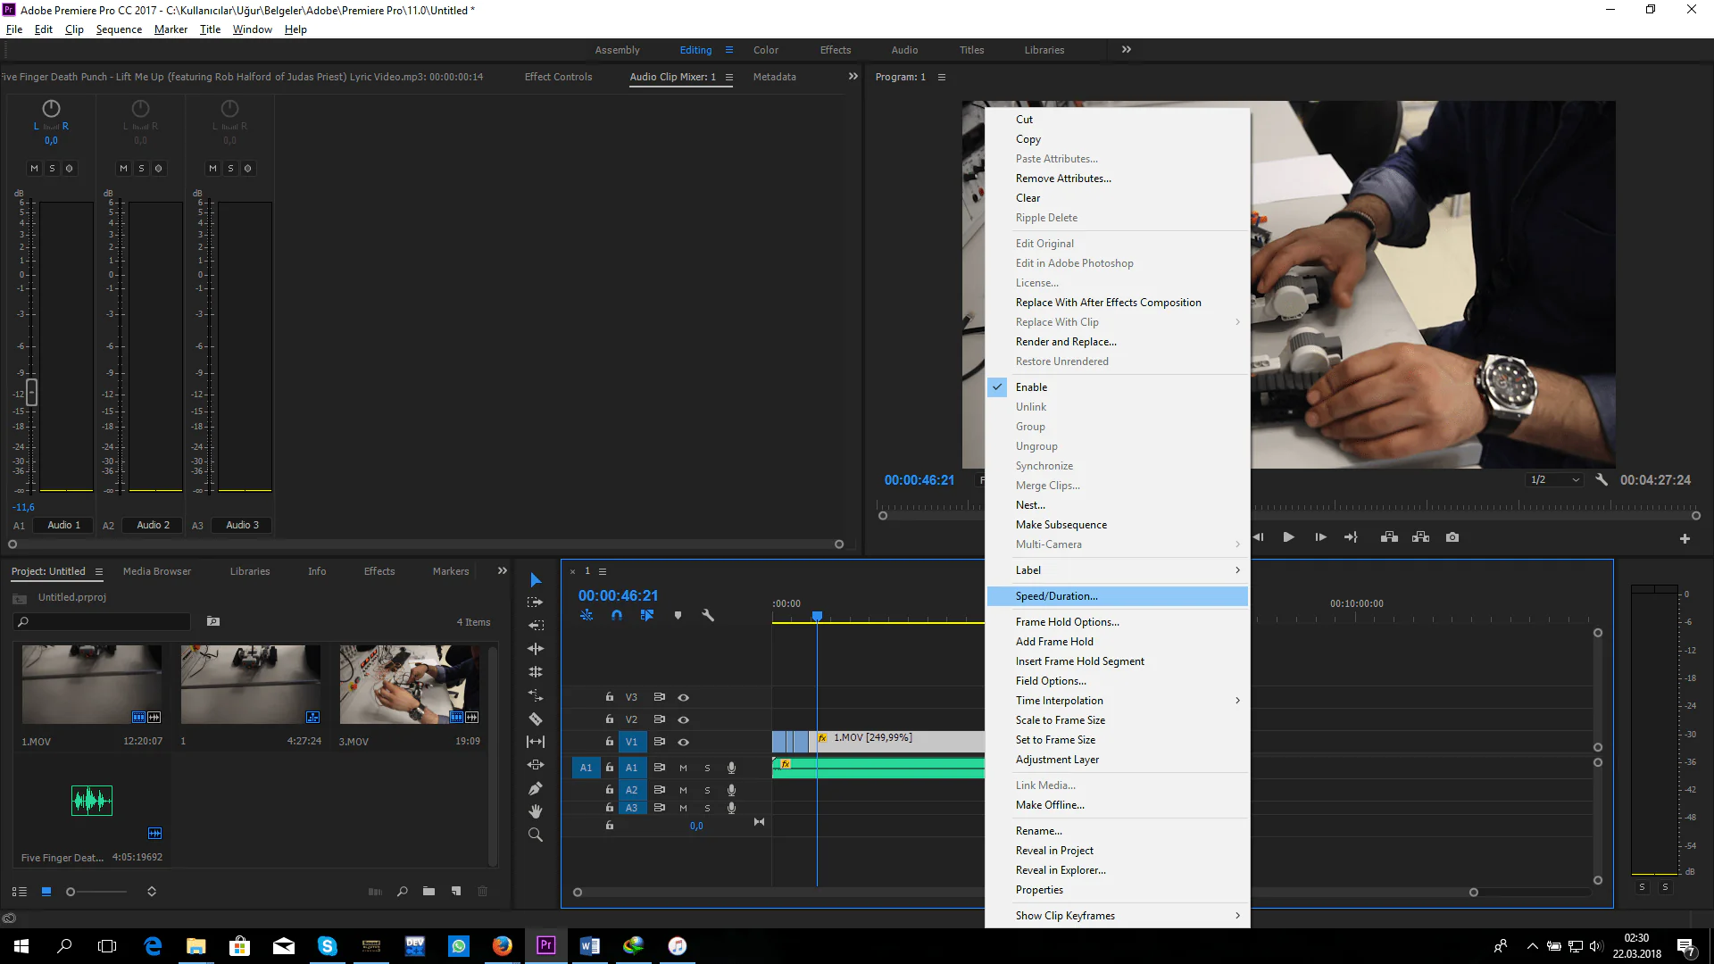Screen dimensions: 1714x964
Task: Open the timeline settings wrench
Action: click(x=708, y=615)
